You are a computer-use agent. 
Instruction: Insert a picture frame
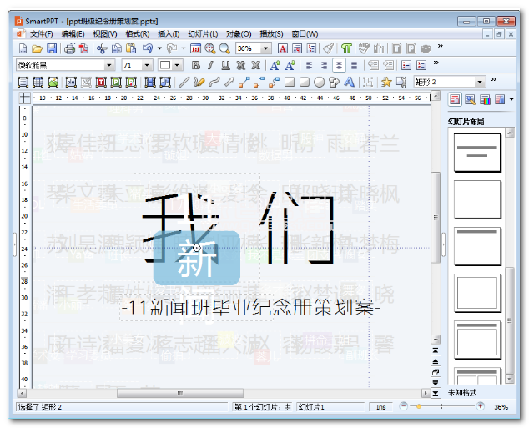click(53, 82)
